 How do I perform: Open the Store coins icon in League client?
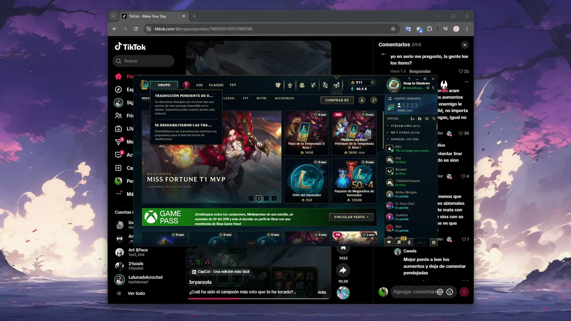337,85
